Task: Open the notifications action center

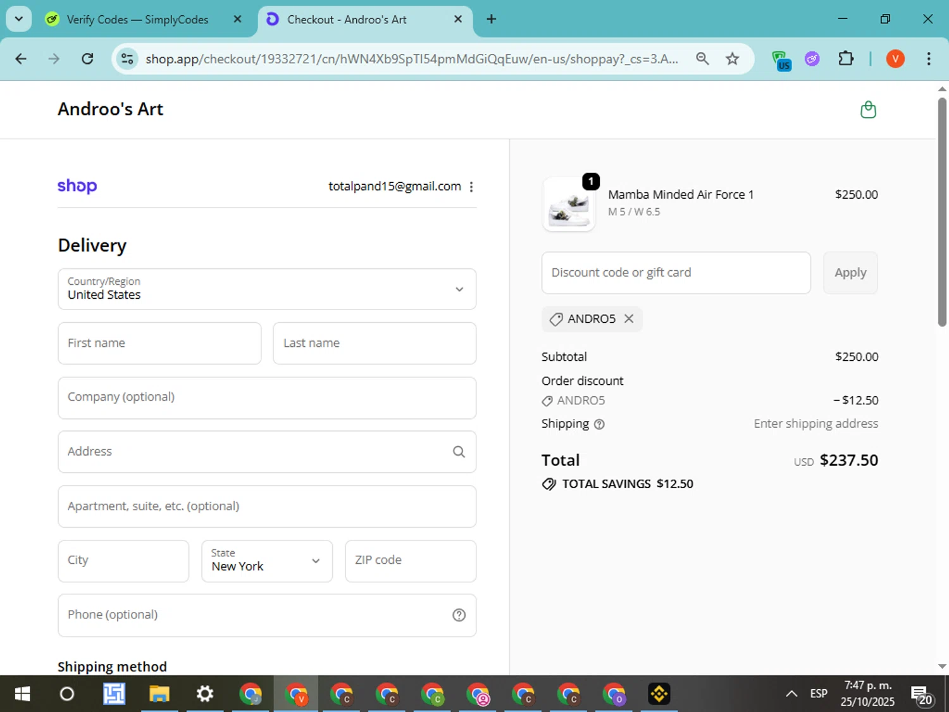Action: [x=921, y=695]
